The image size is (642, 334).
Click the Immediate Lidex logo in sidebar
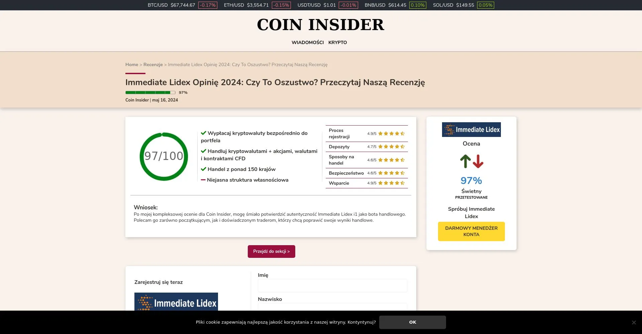[471, 130]
